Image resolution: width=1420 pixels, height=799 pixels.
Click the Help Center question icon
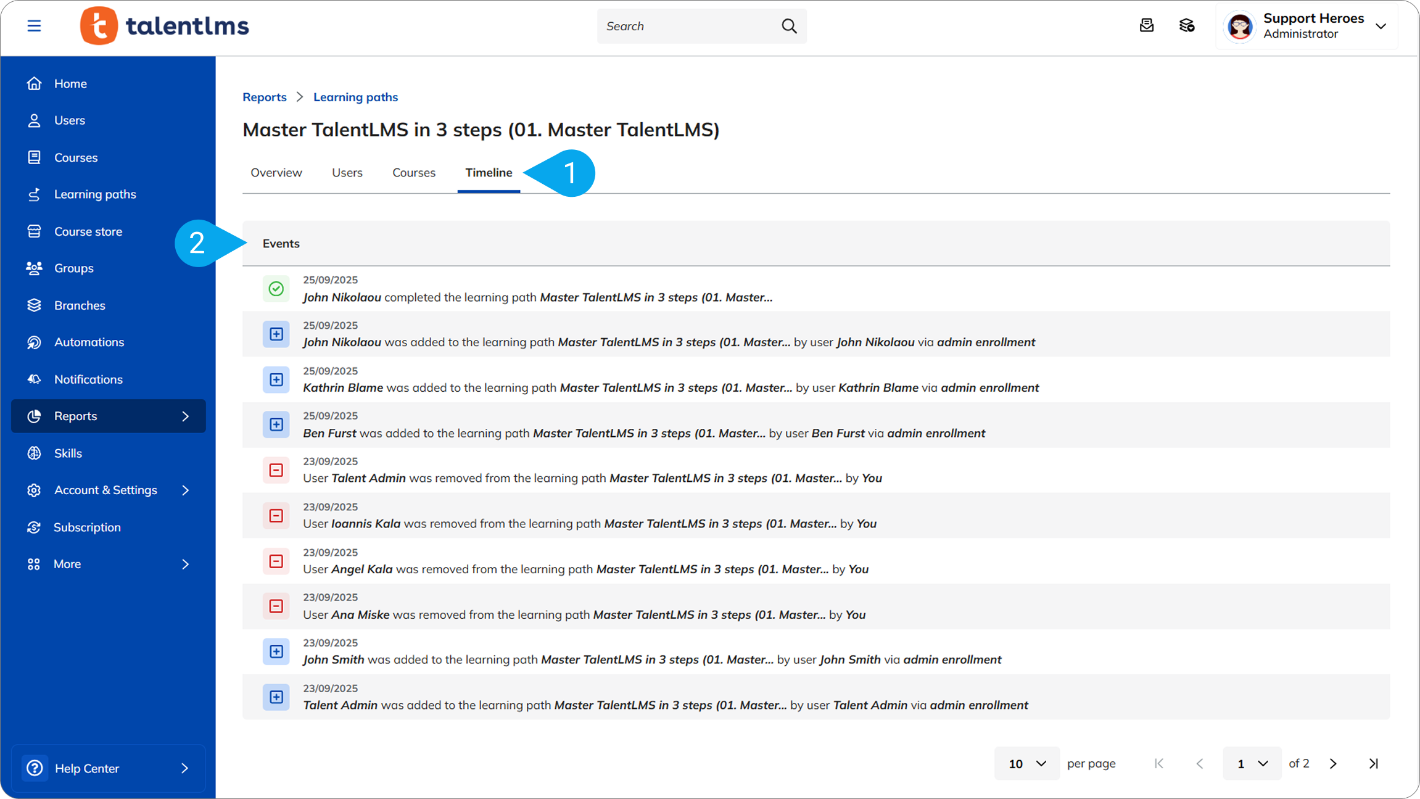tap(35, 768)
